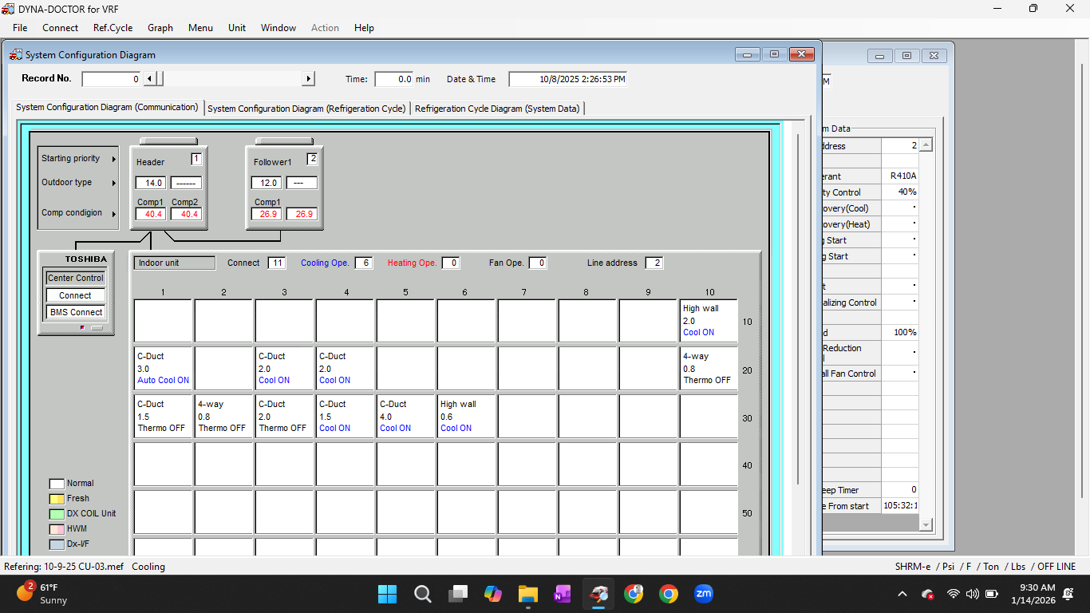This screenshot has height=613, width=1090.
Task: Expand the Outdoor type arrow
Action: tap(114, 183)
